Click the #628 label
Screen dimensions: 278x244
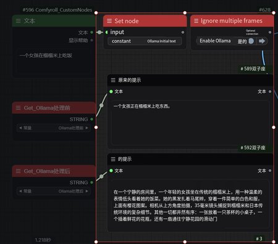click(264, 10)
